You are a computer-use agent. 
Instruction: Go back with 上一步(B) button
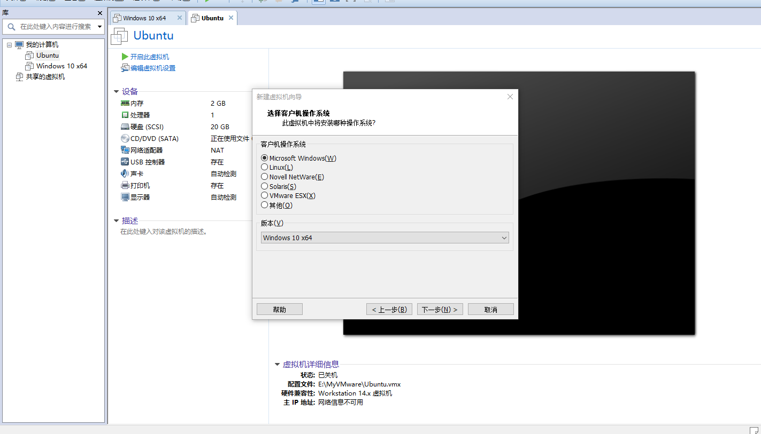click(389, 309)
